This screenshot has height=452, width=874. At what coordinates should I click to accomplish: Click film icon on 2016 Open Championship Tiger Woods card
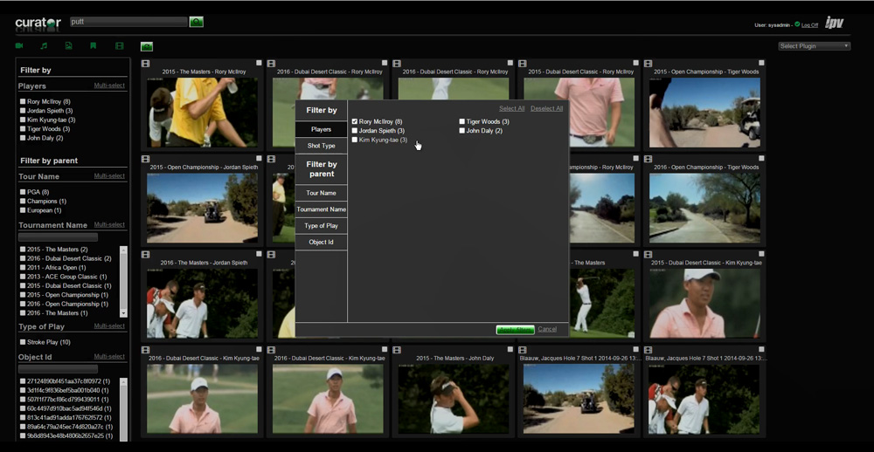[x=648, y=159]
